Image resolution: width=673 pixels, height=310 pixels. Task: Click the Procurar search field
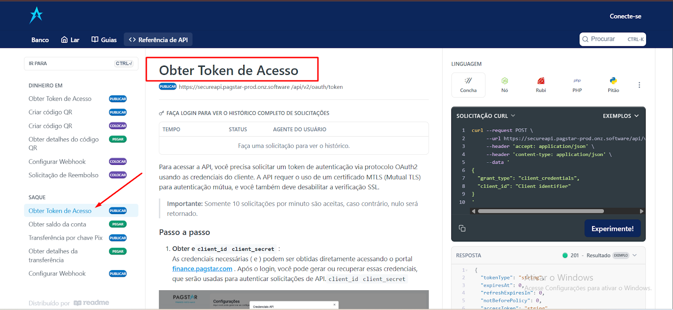pos(612,39)
